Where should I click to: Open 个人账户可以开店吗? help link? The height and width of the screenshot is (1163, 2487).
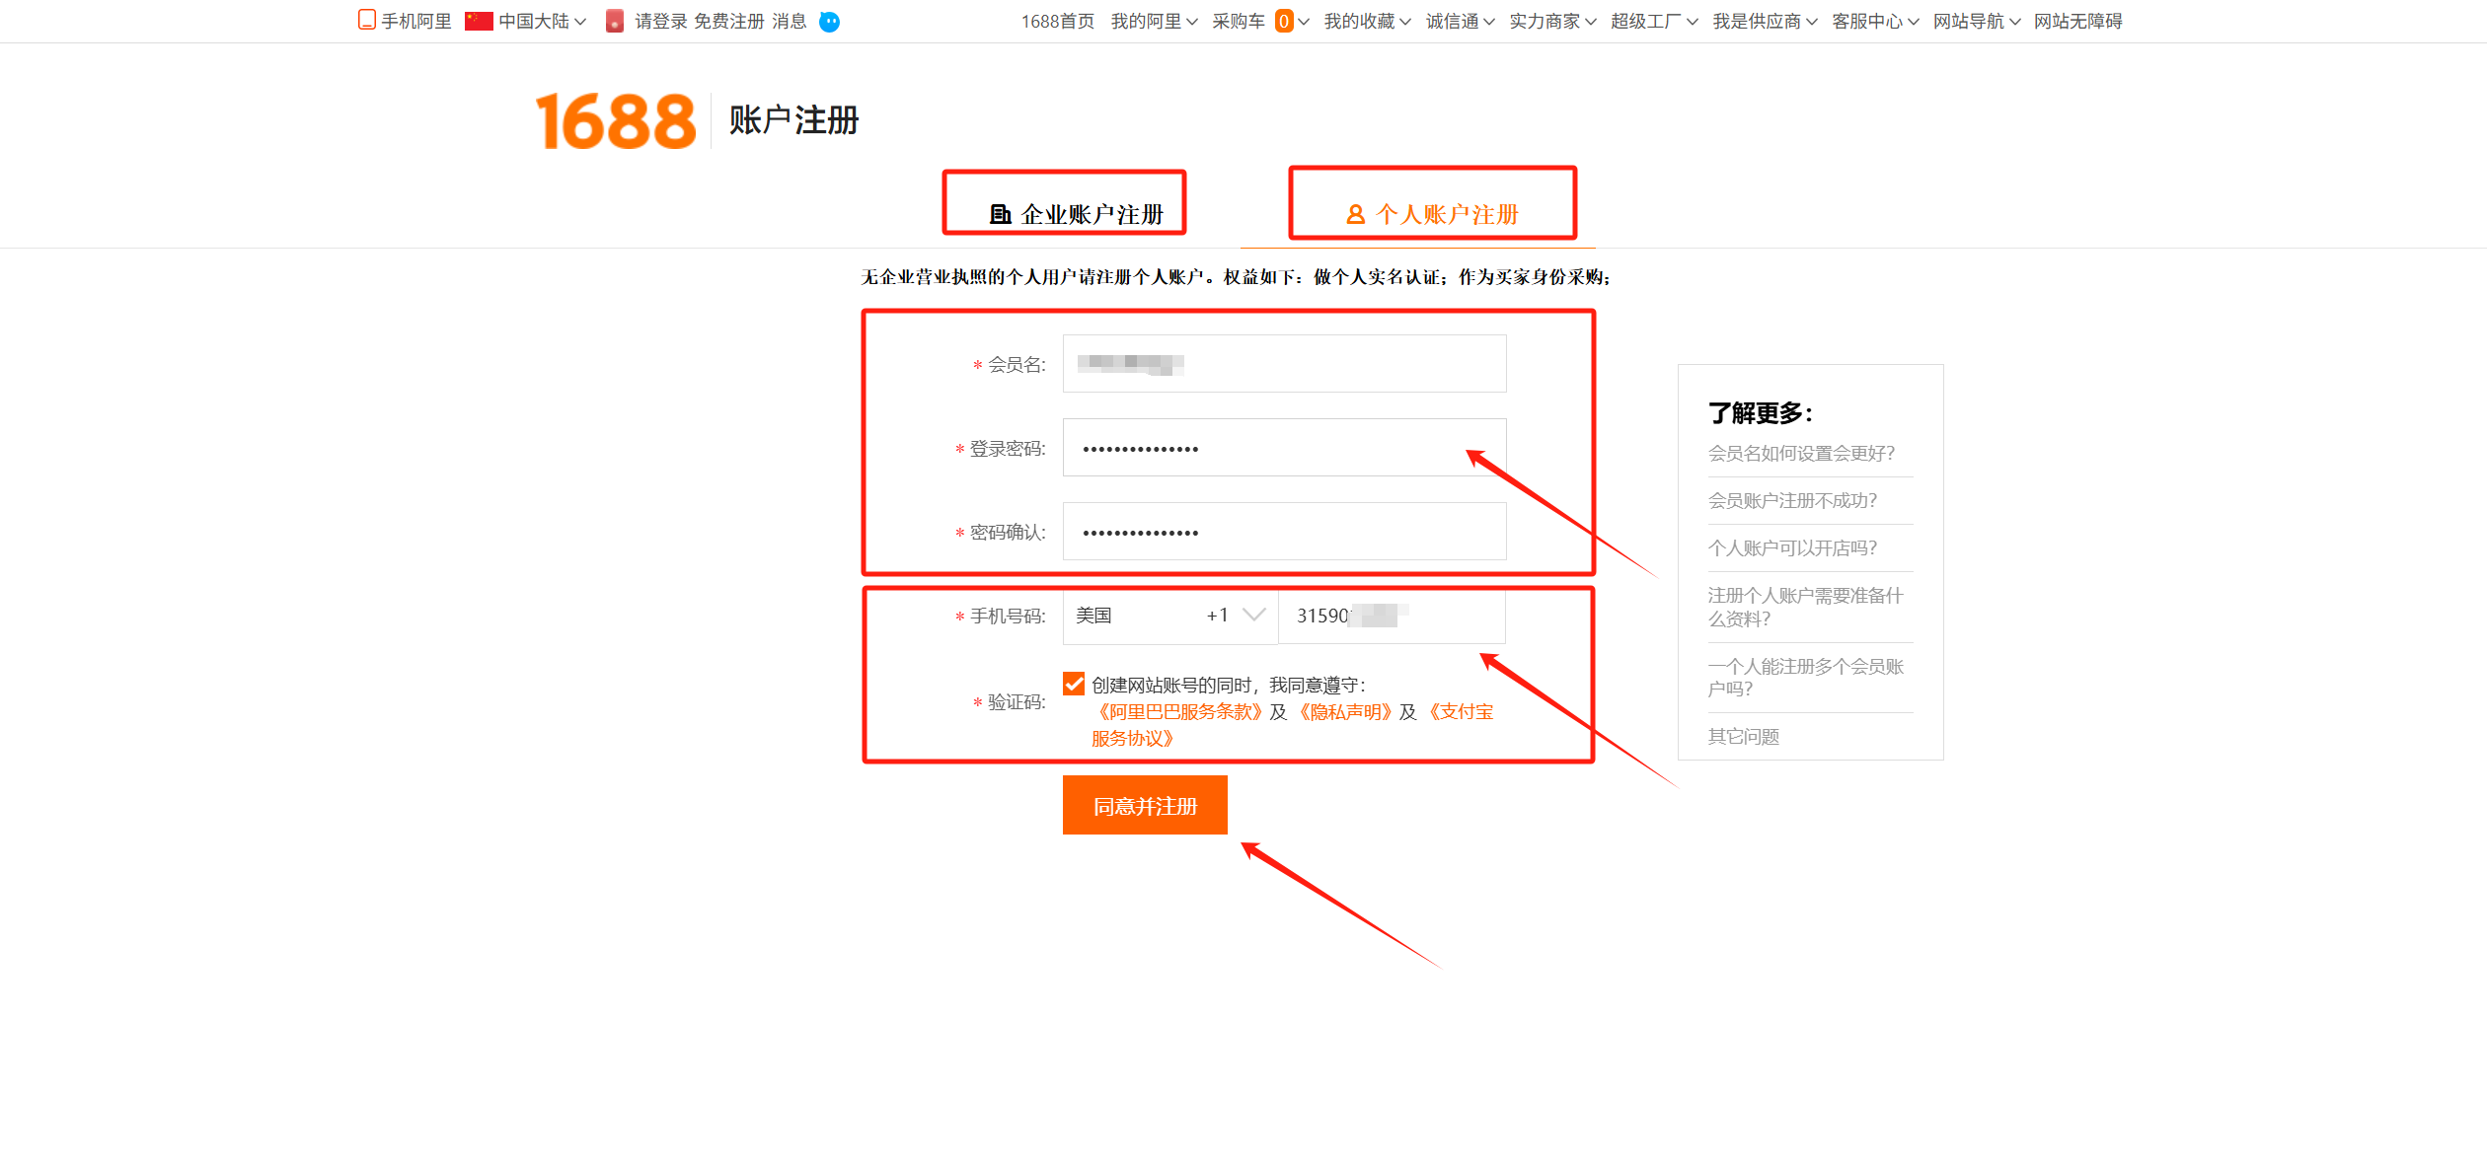1792,547
